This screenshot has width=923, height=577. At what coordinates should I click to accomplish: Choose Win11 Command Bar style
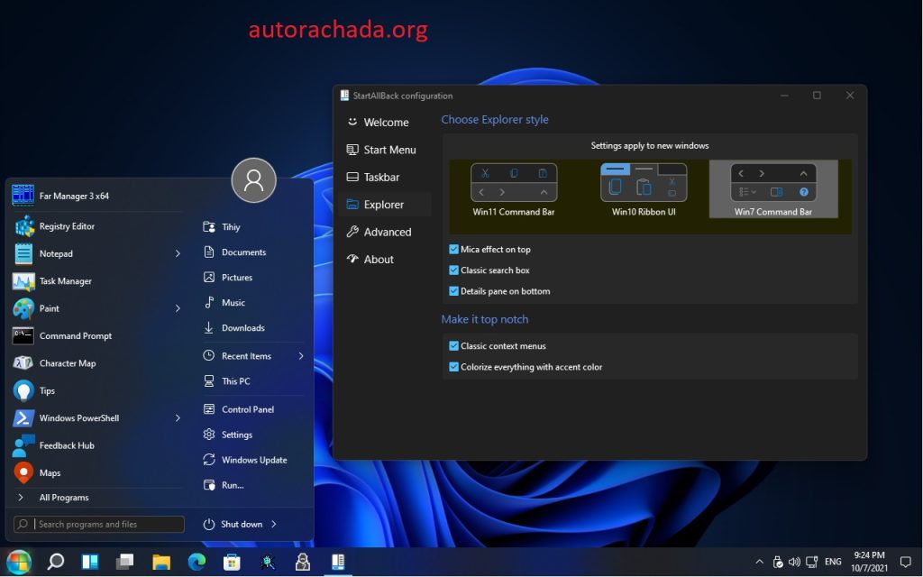(514, 189)
